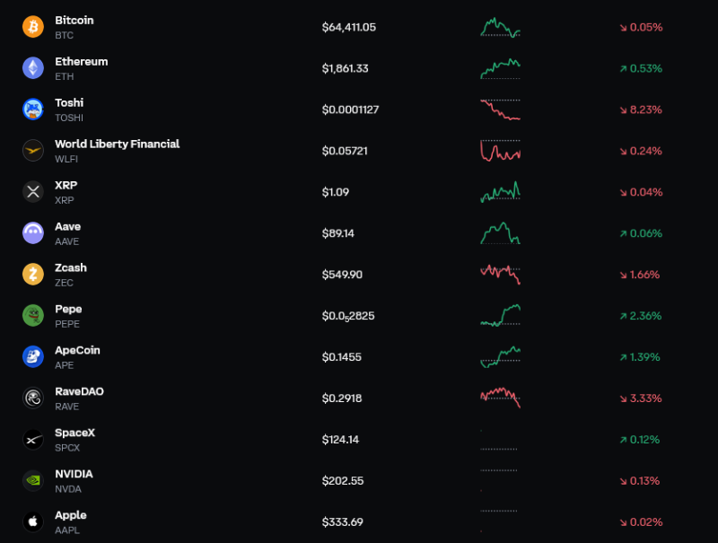Open the Zcash asset name link

click(x=71, y=267)
